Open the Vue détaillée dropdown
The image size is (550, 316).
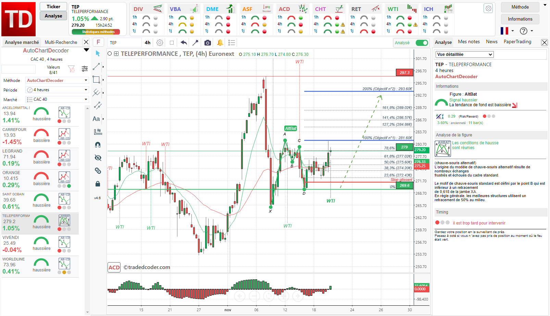[x=464, y=54]
